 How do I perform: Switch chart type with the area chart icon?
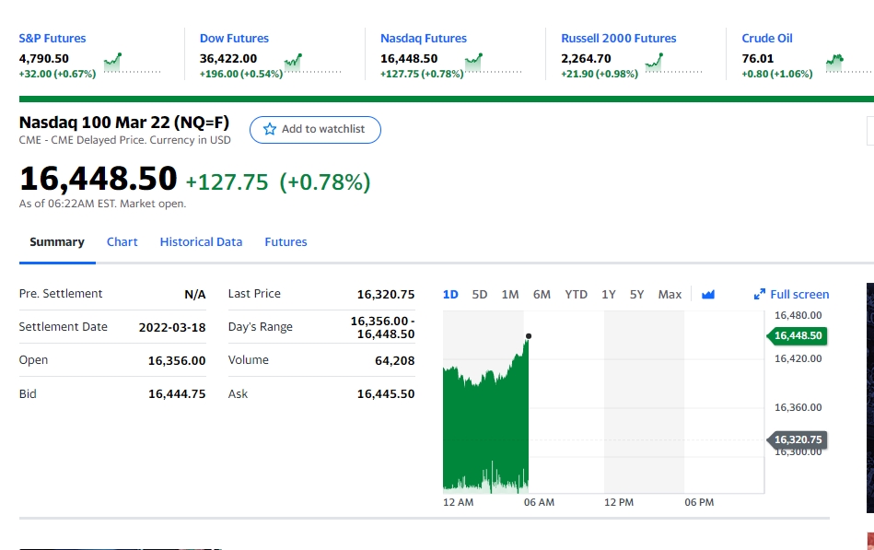click(x=708, y=295)
